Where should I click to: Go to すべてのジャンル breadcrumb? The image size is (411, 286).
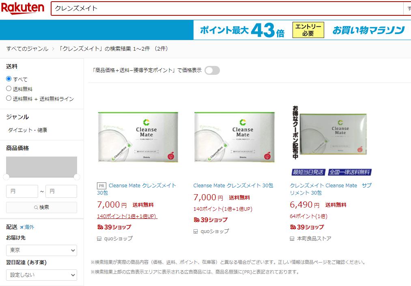[27, 49]
